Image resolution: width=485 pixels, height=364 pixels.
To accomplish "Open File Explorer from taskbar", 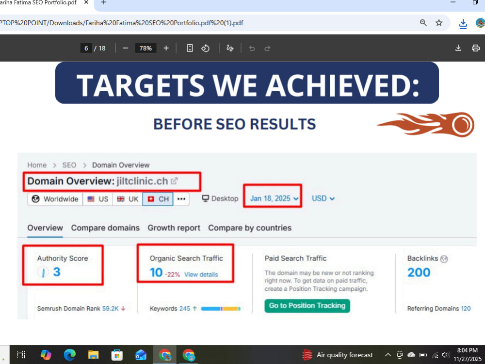I will coord(93,355).
